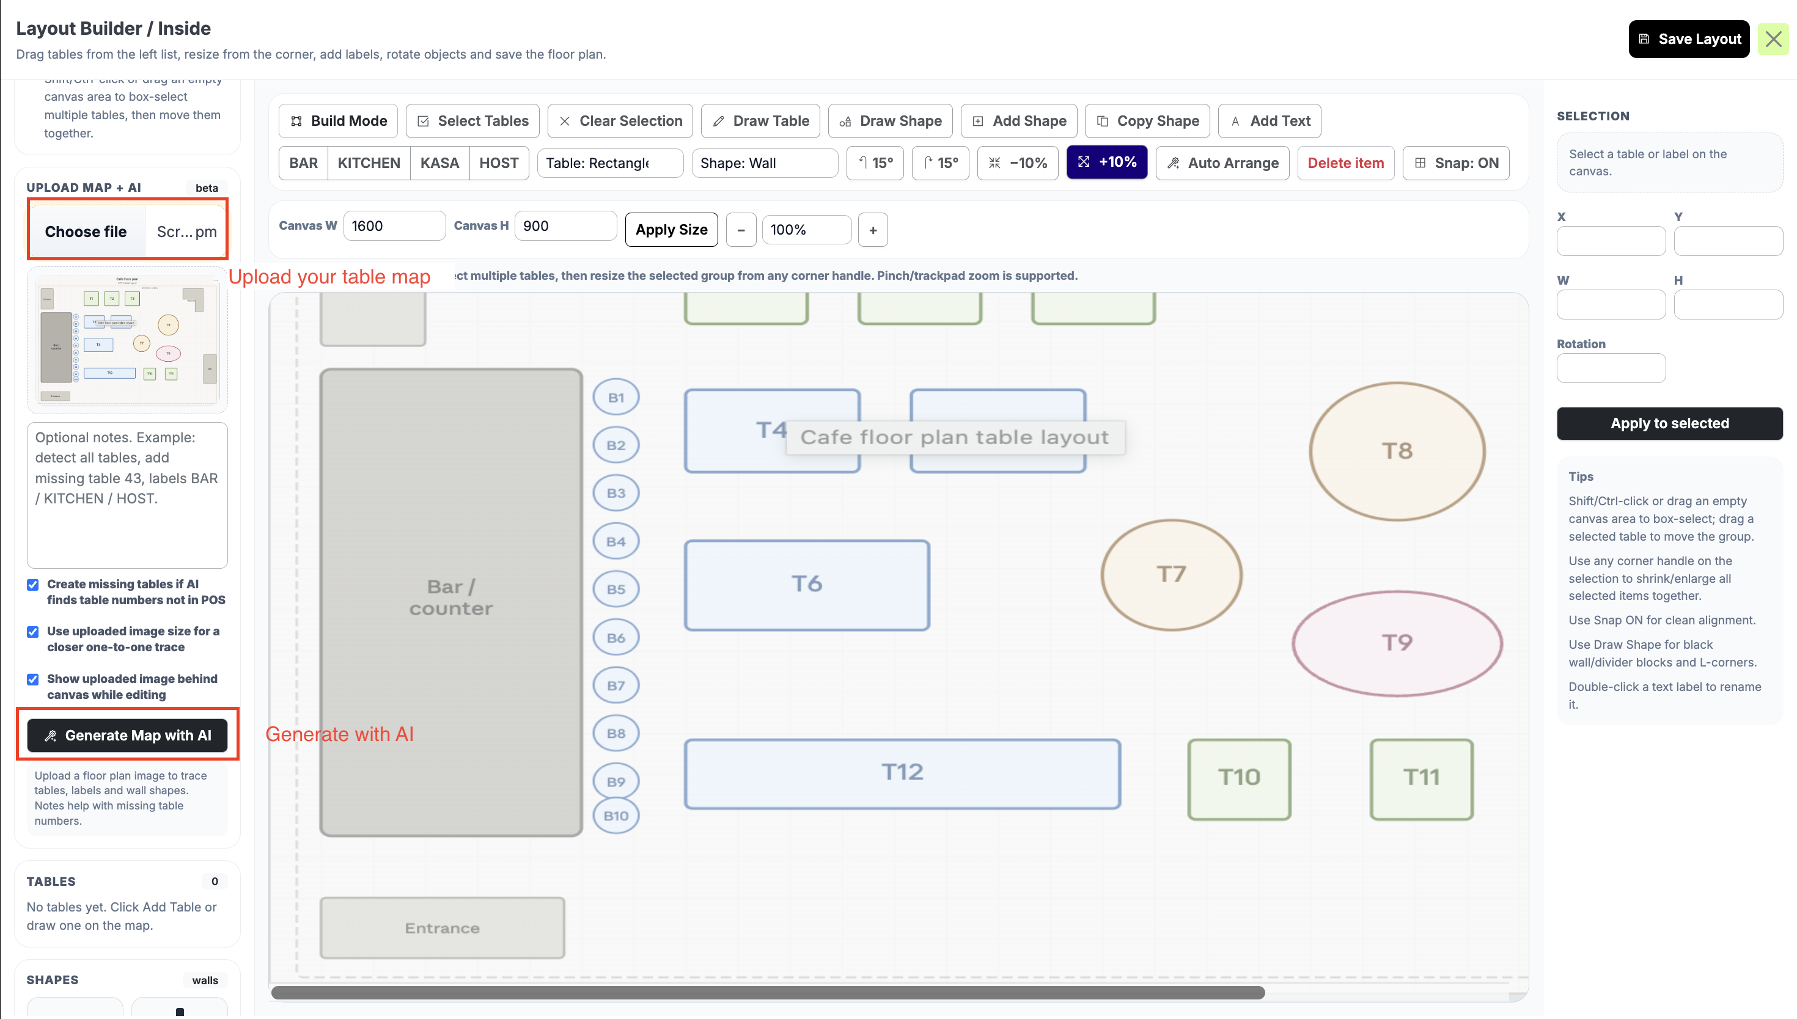
Task: Click the 'Scr…pm' chosen file name
Action: pos(186,232)
